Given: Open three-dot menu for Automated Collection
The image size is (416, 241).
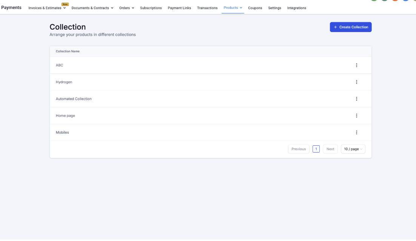Looking at the screenshot, I should (x=356, y=99).
